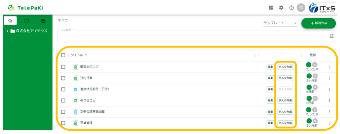Open the テンプレート dropdown
This screenshot has width=340, height=134.
pos(280,23)
